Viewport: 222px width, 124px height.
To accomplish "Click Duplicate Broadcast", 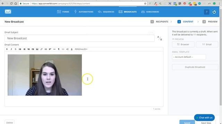I will [195, 67].
